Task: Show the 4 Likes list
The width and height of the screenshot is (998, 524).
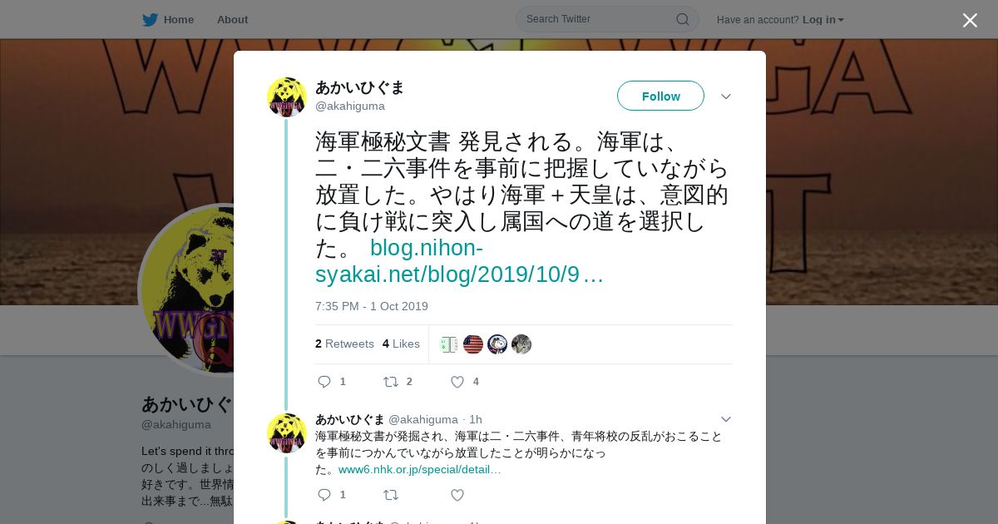Action: (x=401, y=344)
